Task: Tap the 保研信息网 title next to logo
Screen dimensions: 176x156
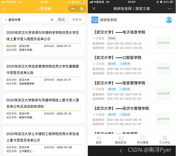Action: (108, 20)
